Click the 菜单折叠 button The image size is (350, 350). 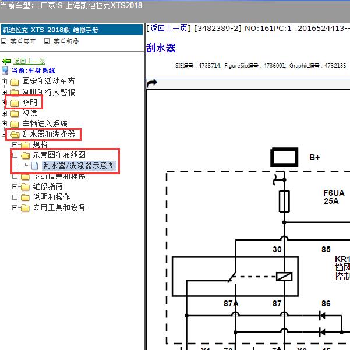66,41
